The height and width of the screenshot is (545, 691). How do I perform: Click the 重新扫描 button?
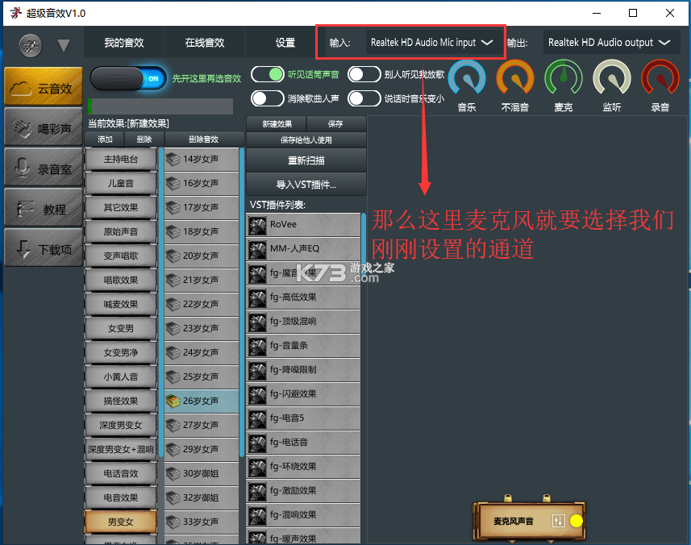(306, 160)
